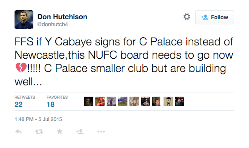249x148 pixels.
Task: Click the Don Hutchison display name
Action: tap(62, 17)
